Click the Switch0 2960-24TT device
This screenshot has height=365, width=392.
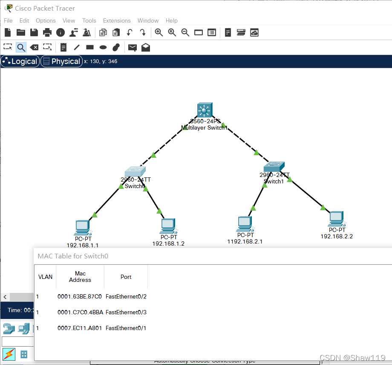(135, 171)
